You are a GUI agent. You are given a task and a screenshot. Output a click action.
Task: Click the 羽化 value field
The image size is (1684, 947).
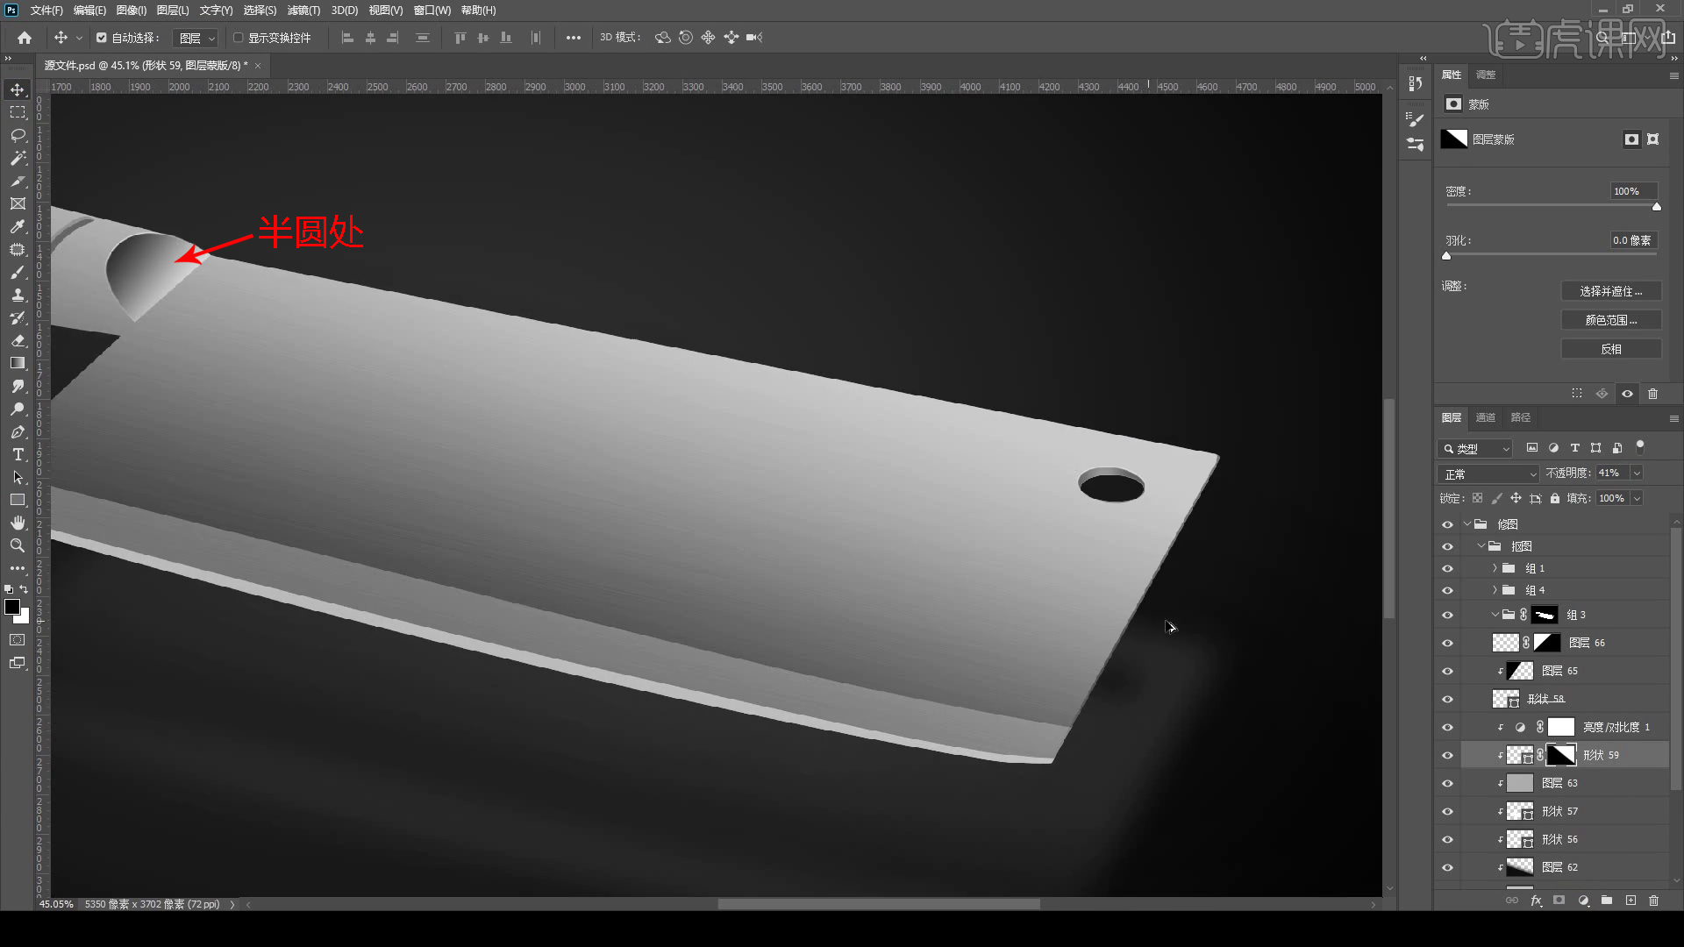tap(1633, 240)
